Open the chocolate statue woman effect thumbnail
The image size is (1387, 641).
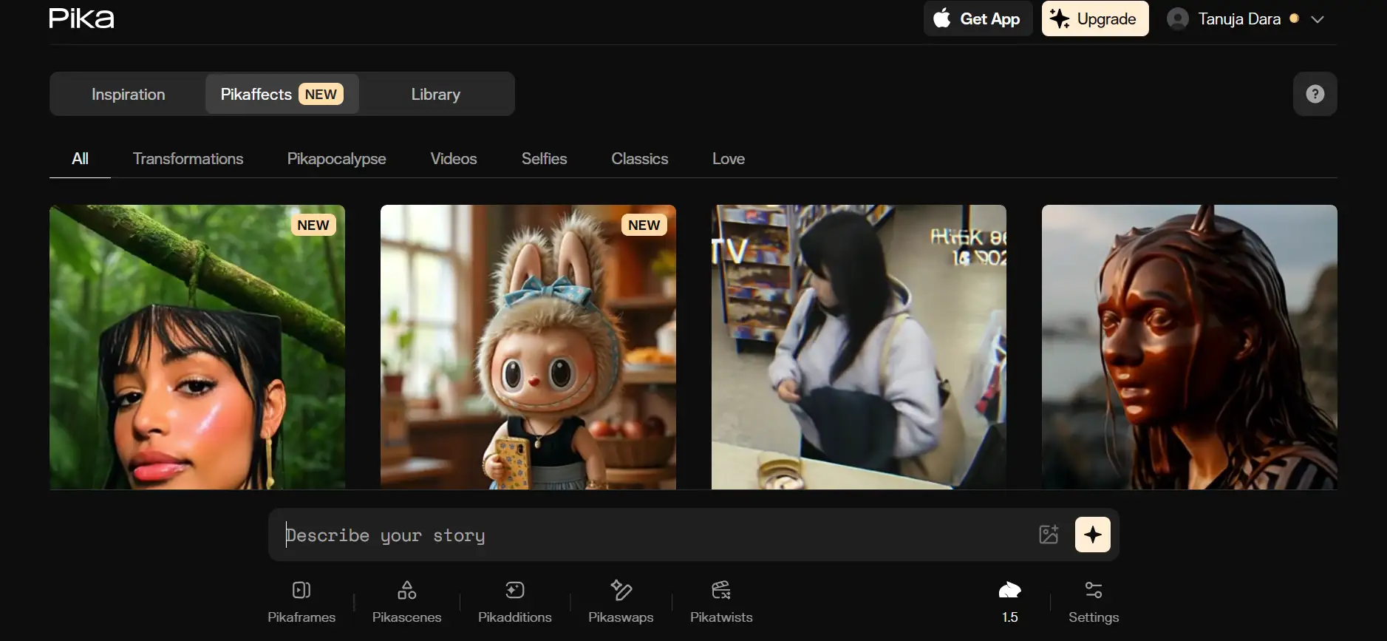coord(1189,347)
